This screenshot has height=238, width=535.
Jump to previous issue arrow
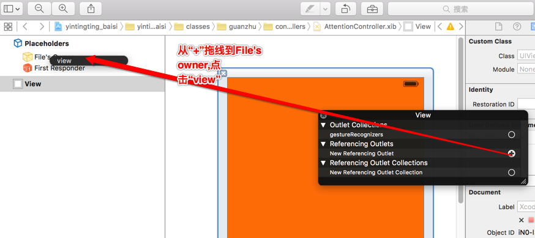pyautogui.click(x=440, y=26)
